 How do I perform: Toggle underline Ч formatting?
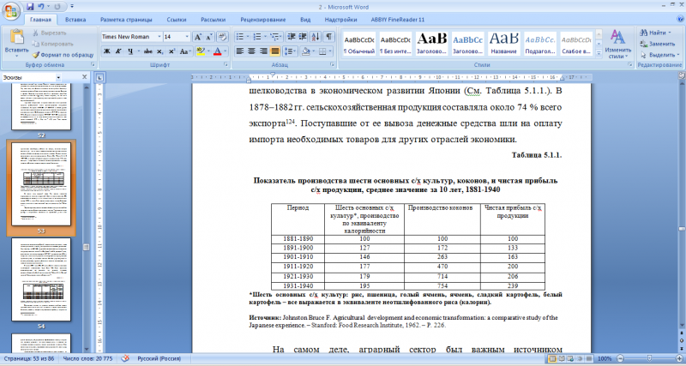click(x=130, y=51)
